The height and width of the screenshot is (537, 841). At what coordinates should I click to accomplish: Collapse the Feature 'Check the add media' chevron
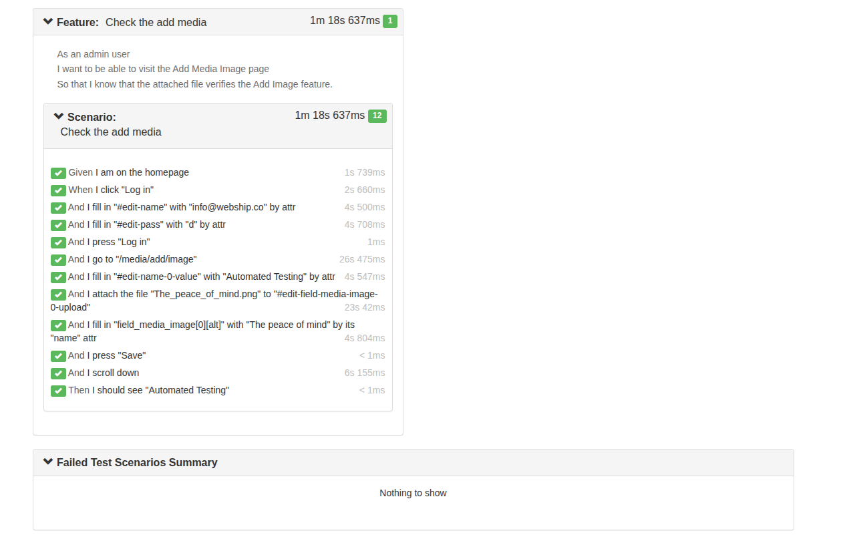[x=48, y=21]
